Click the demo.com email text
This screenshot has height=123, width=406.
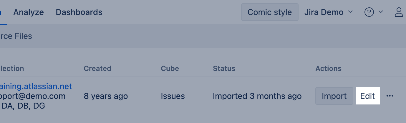pyautogui.click(x=33, y=96)
